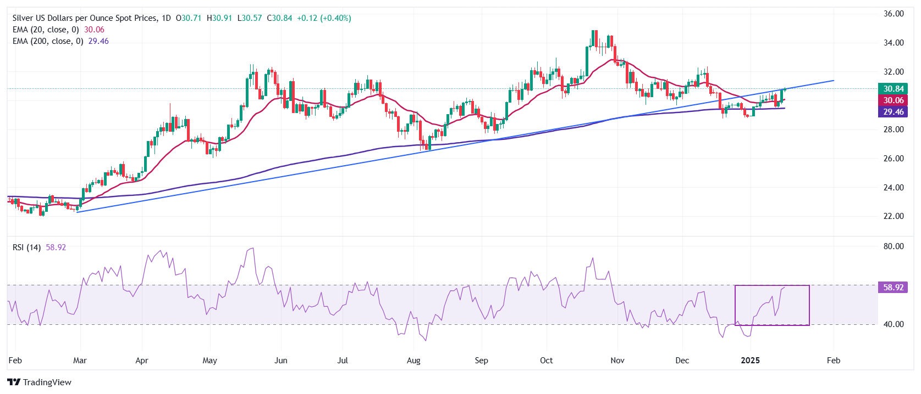Click the Silver US Dollars per Ounce title
The width and height of the screenshot is (921, 394).
click(85, 18)
